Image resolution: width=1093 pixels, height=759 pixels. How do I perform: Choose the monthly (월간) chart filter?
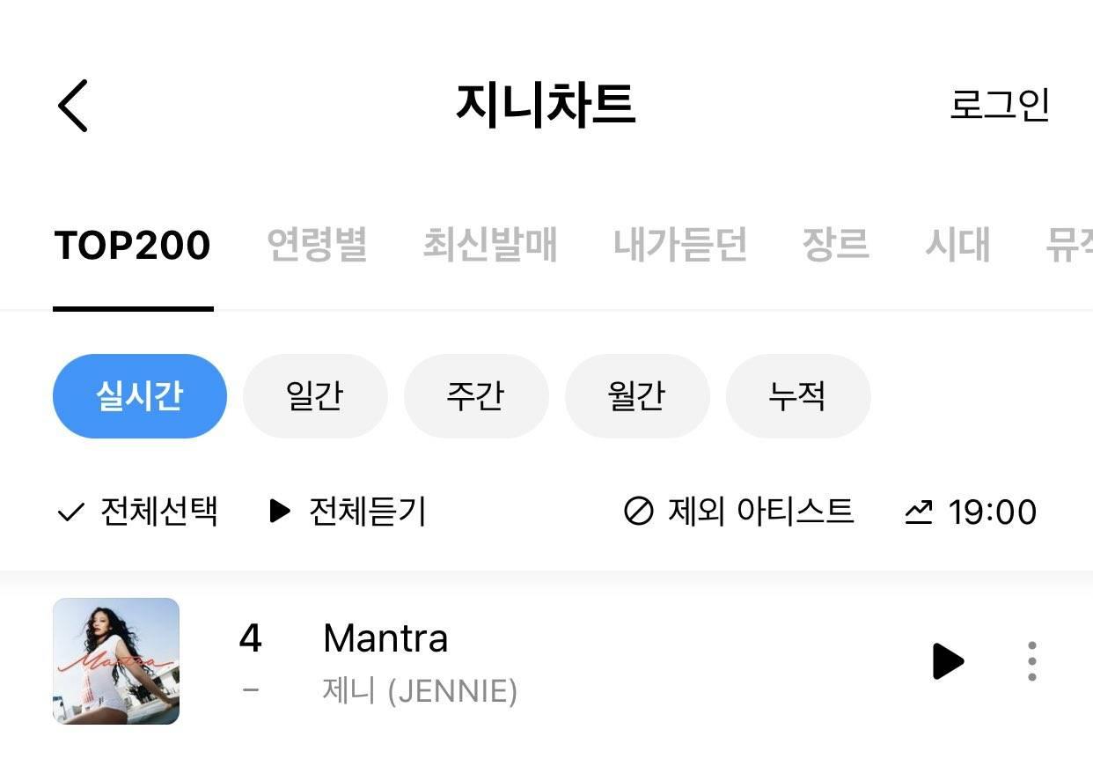(x=637, y=396)
